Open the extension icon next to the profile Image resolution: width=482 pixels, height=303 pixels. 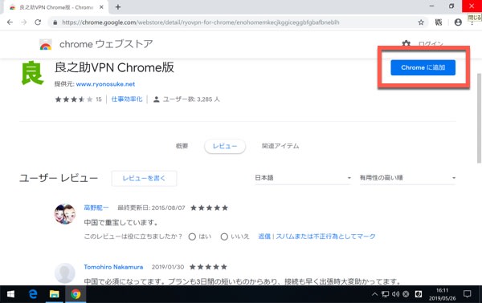click(439, 22)
